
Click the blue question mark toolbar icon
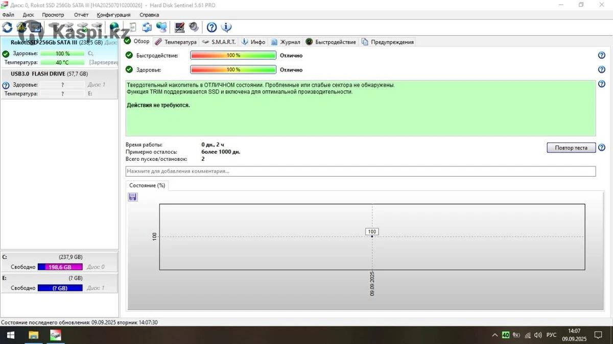click(x=211, y=27)
